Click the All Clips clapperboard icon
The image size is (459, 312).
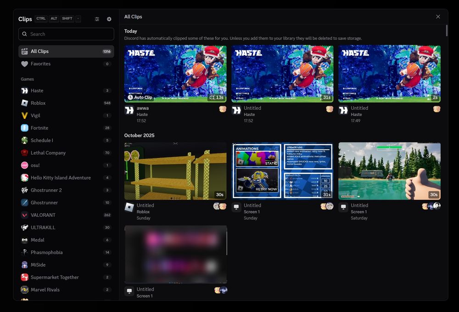point(25,51)
